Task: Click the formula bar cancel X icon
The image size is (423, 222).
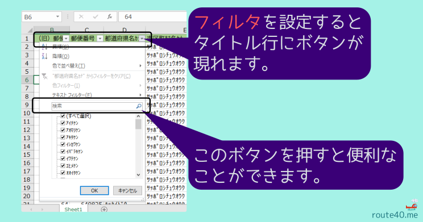Action: [x=81, y=16]
